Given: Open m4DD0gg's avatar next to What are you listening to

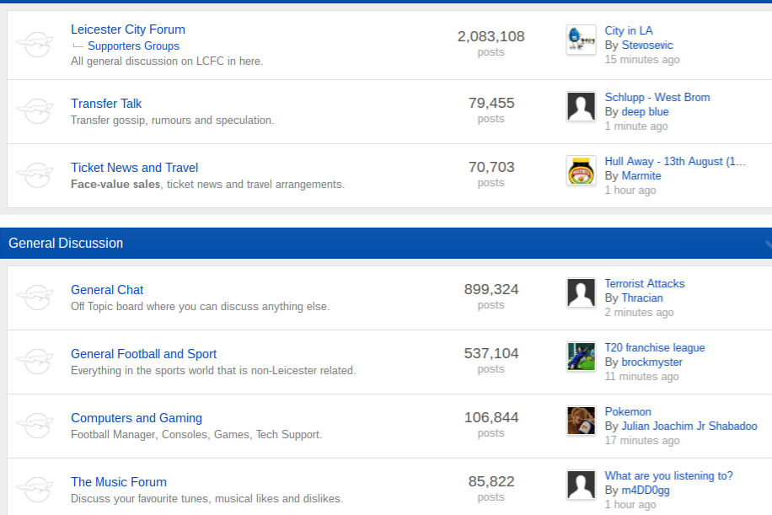Looking at the screenshot, I should point(581,485).
